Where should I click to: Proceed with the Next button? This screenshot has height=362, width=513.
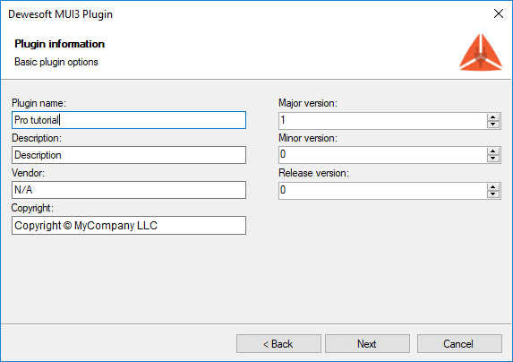(x=367, y=344)
